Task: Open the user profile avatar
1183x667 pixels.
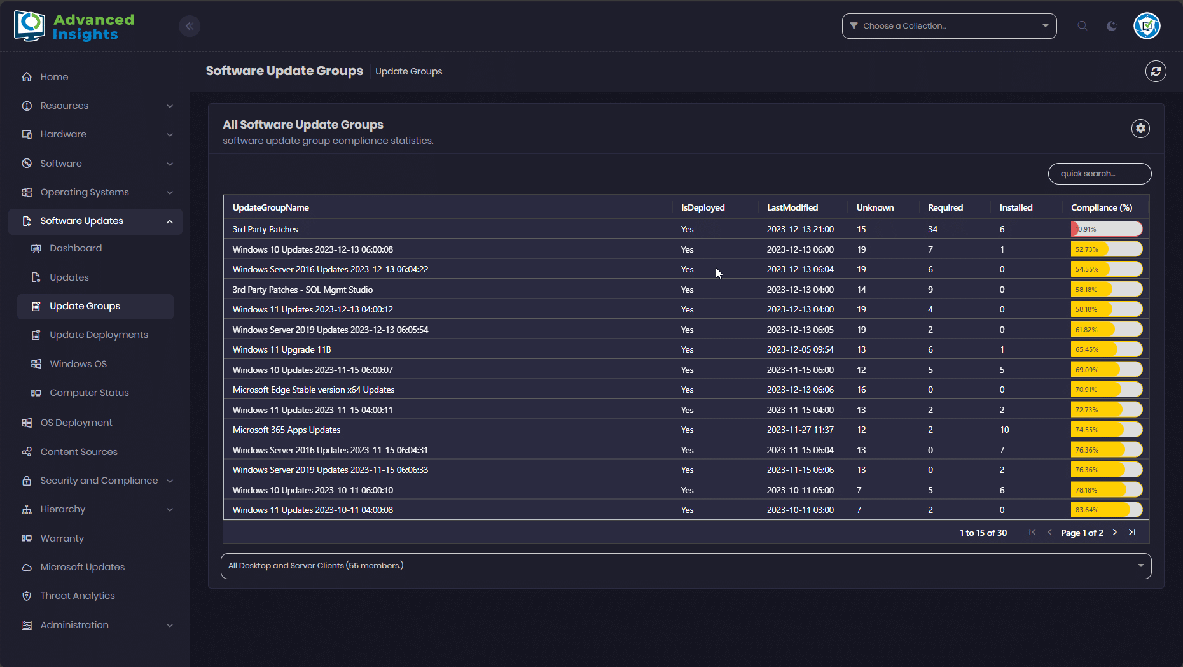Action: [1147, 26]
